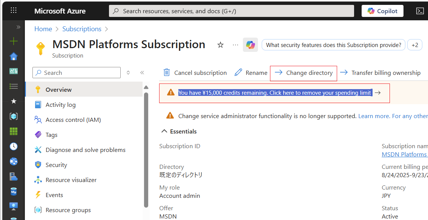The width and height of the screenshot is (428, 220).
Task: Open the credits remaining spending limit banner
Action: (x=275, y=93)
